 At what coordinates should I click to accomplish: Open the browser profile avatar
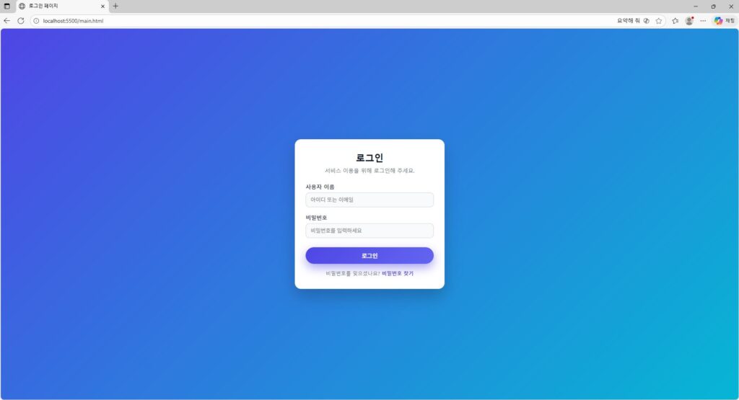(x=689, y=21)
